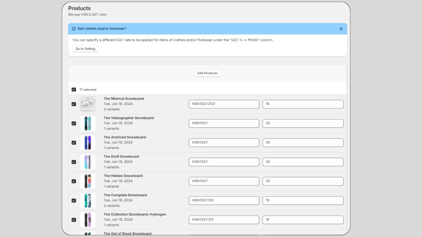Edit HSN field of The Hidden Snowboard
Screen dimensions: 422x237
(x=224, y=181)
